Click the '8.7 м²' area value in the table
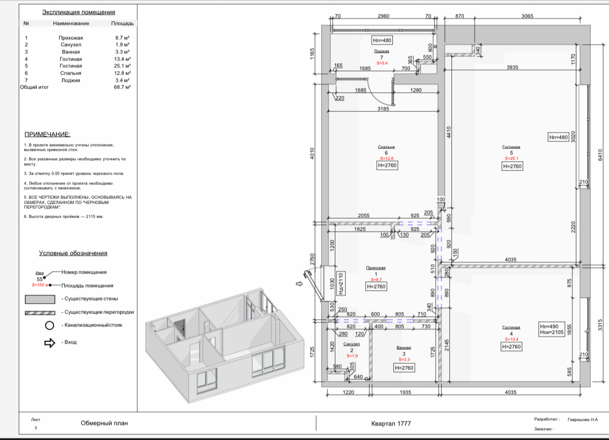This screenshot has width=609, height=440. (x=122, y=38)
